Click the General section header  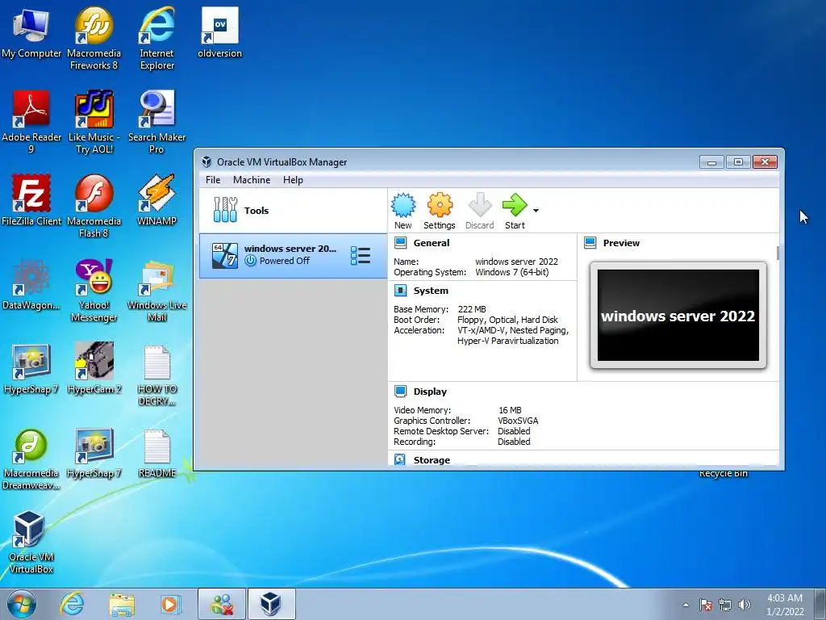(432, 243)
